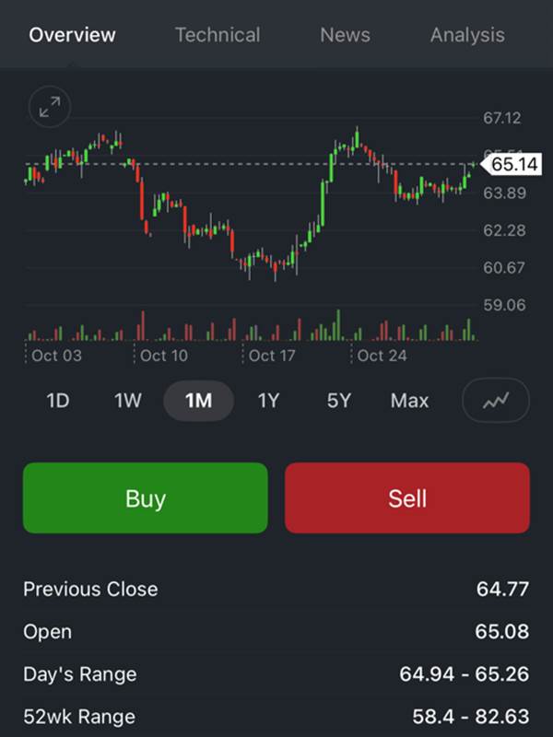Tap the red Sell button
The height and width of the screenshot is (737, 553).
(407, 497)
